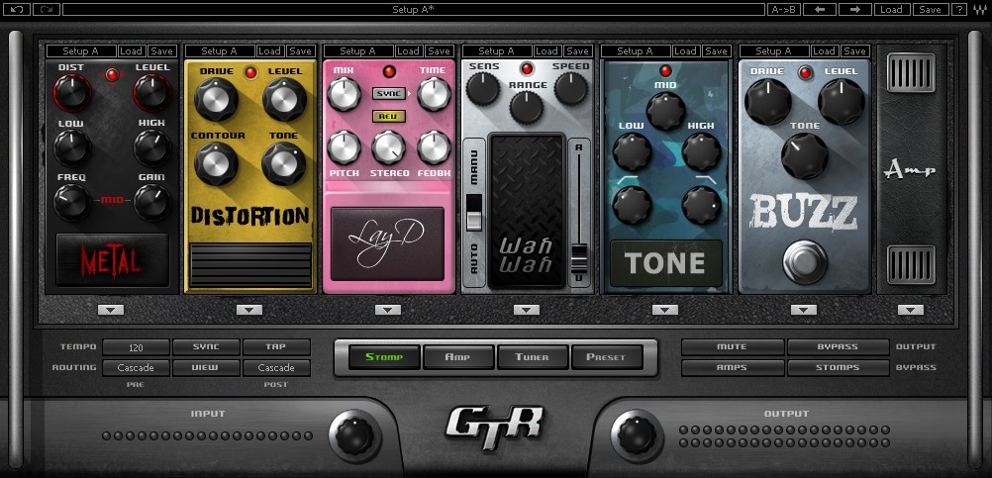
Task: Click the Metal pedal FREQ knob
Action: (71, 202)
